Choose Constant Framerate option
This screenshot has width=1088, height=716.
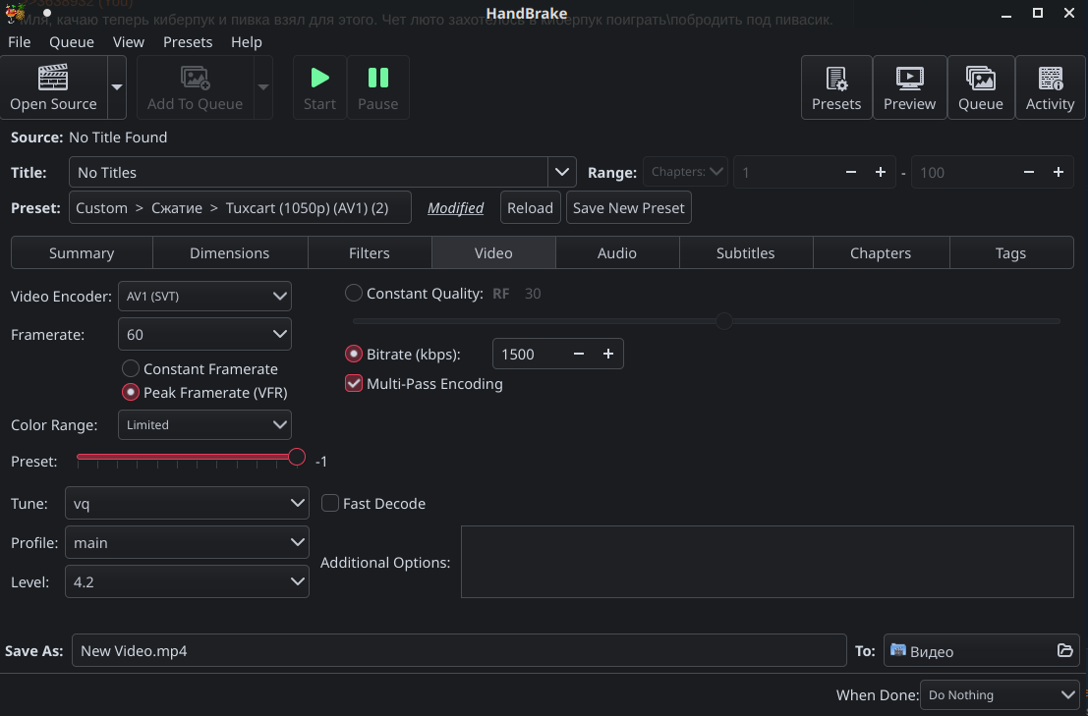point(131,369)
